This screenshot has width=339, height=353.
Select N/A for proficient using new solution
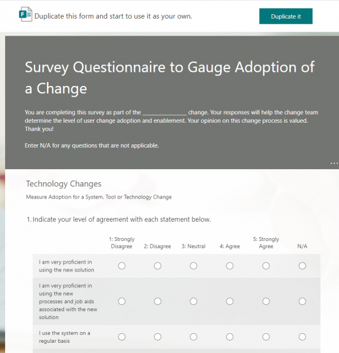pos(302,266)
